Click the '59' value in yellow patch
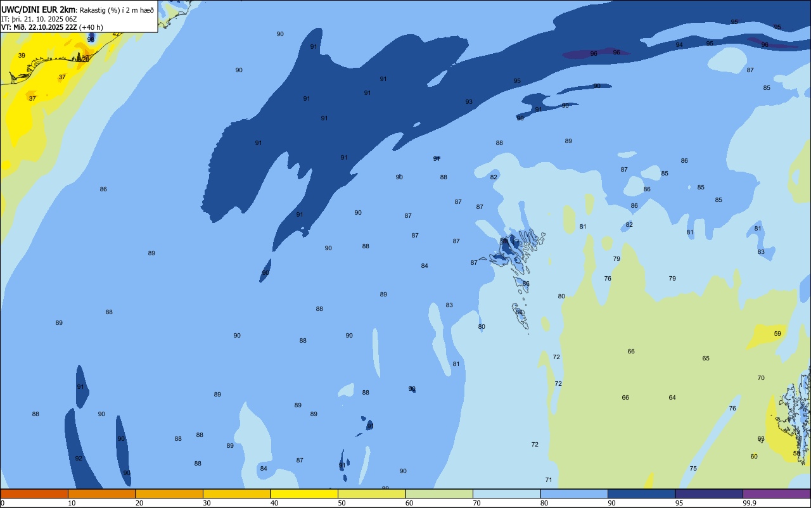This screenshot has width=811, height=508. coord(777,334)
